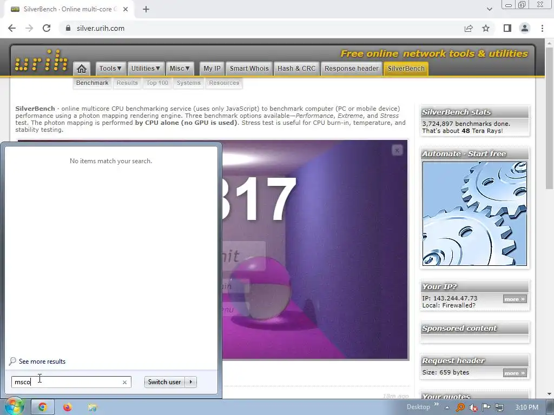Open the My IP tool

pos(212,69)
